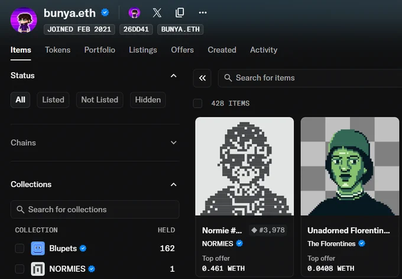Click the Blupets held count 162
The image size is (402, 279).
(167, 248)
